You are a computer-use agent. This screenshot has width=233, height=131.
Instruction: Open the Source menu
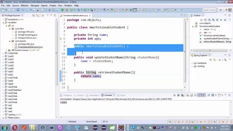point(15,5)
